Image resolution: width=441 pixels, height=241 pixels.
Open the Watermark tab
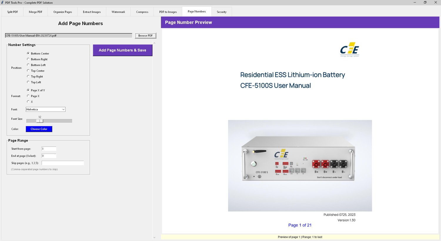118,12
